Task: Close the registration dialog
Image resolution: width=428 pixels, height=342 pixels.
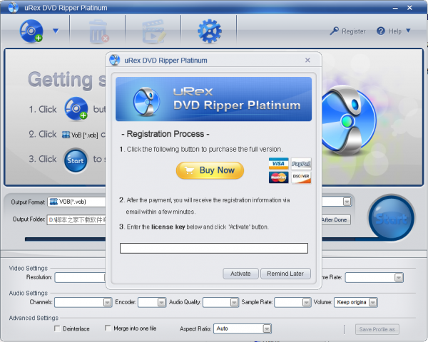Action: [307, 60]
